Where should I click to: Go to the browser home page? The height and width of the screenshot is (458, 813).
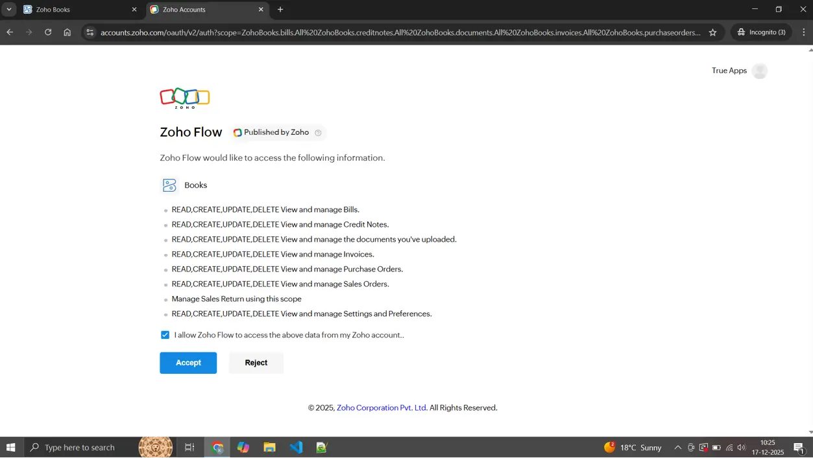coord(67,32)
